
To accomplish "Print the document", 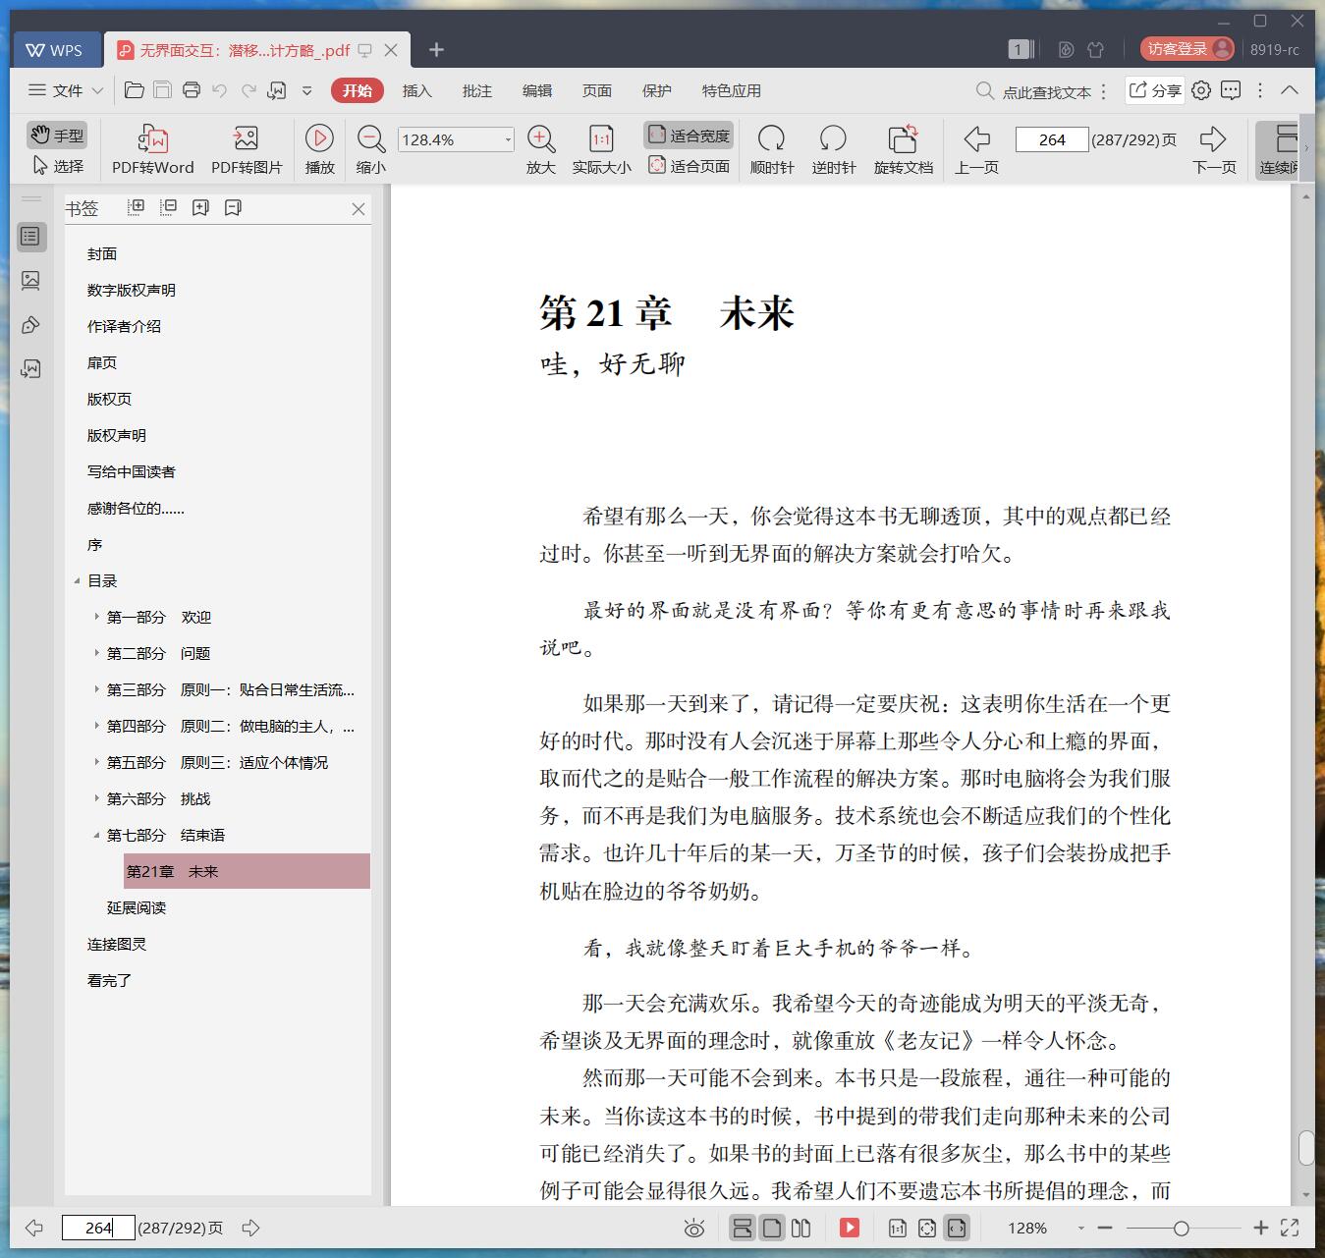I will click(x=192, y=90).
